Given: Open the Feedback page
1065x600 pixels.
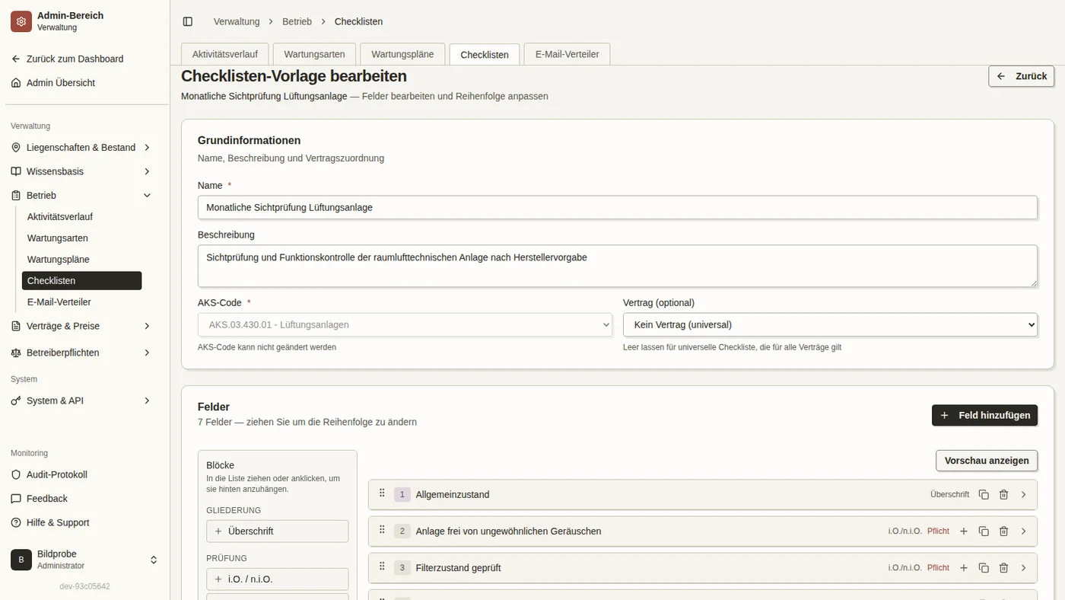Looking at the screenshot, I should pyautogui.click(x=81, y=499).
